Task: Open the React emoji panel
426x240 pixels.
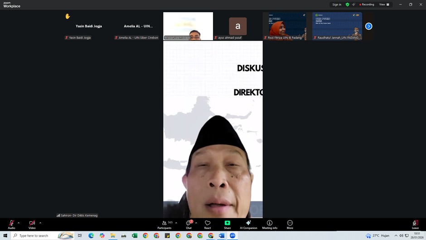Action: click(x=208, y=225)
